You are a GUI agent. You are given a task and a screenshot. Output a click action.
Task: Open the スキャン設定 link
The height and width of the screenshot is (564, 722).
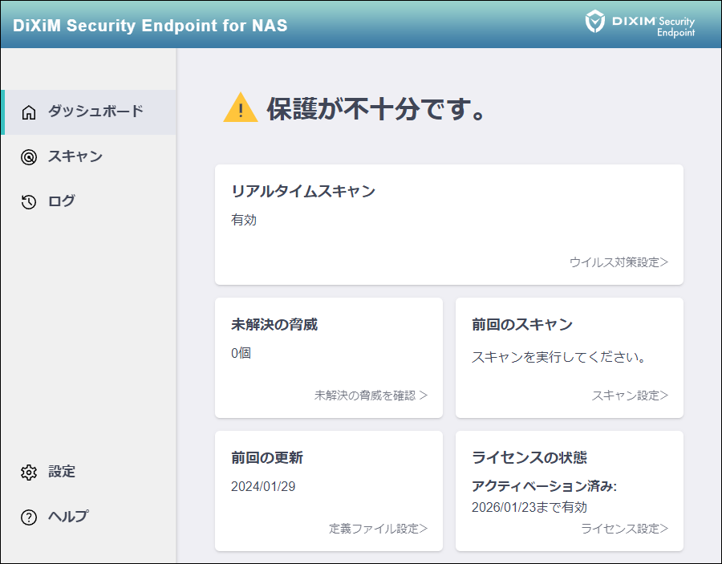[630, 396]
